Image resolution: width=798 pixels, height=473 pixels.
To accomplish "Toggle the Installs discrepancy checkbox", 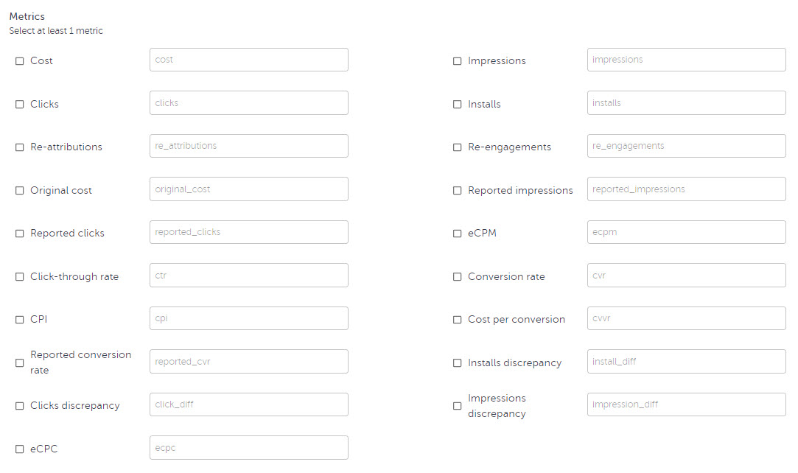I will [x=458, y=363].
